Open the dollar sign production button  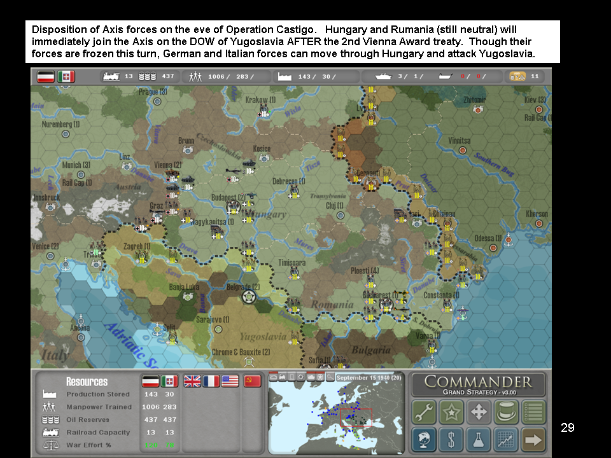(x=451, y=440)
